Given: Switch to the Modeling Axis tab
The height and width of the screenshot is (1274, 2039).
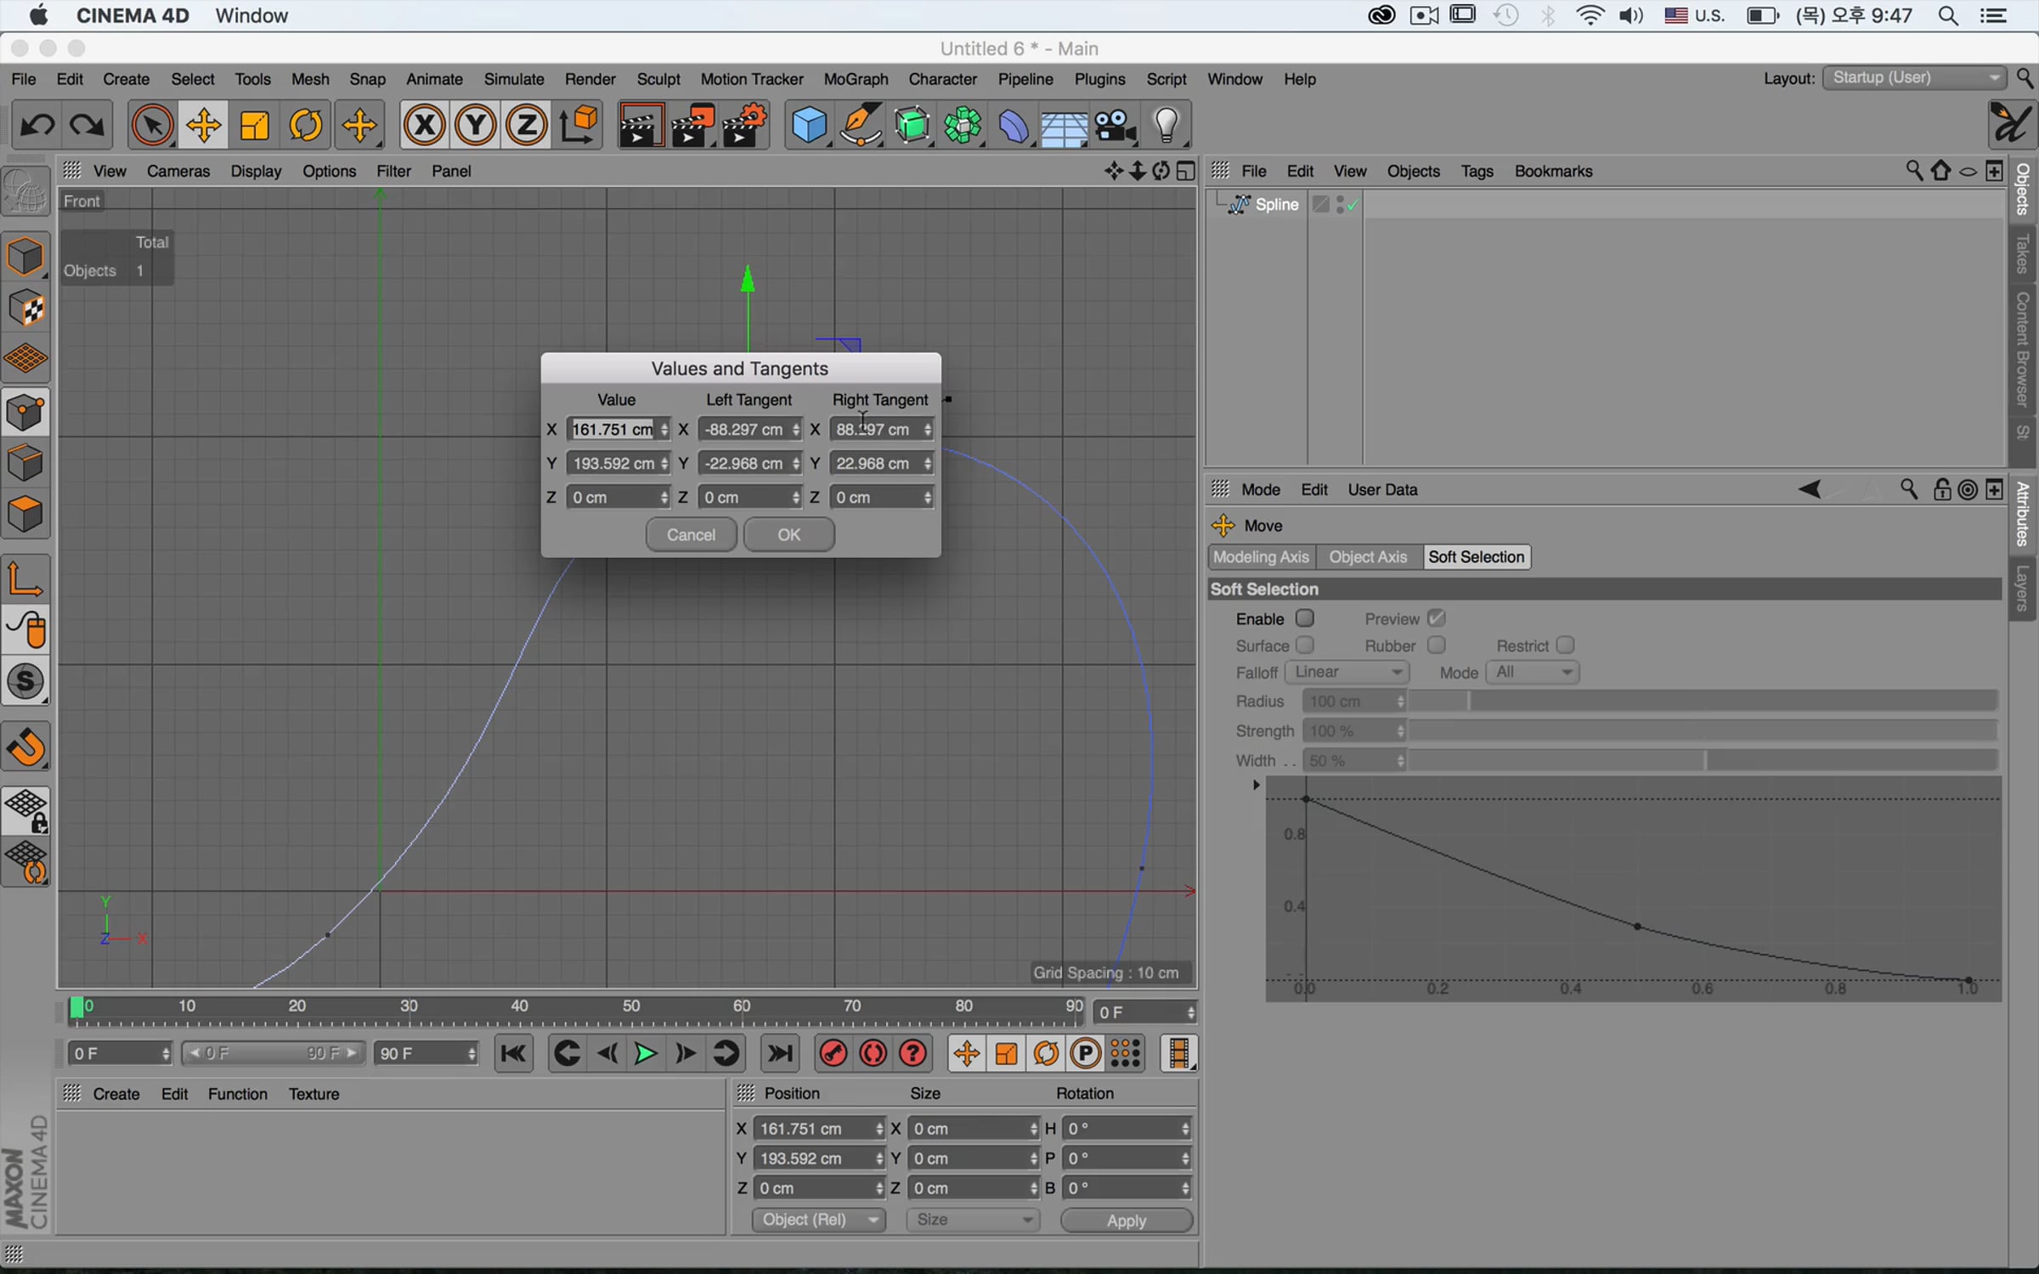Looking at the screenshot, I should (x=1261, y=557).
